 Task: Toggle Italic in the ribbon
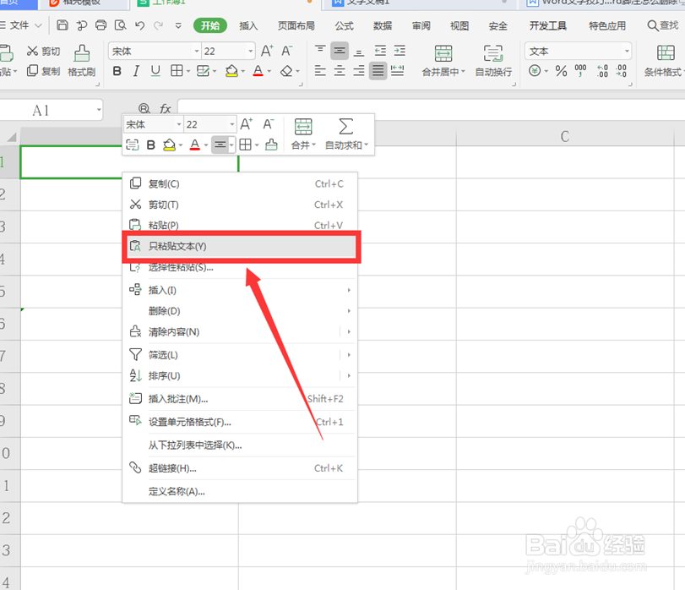tap(136, 71)
